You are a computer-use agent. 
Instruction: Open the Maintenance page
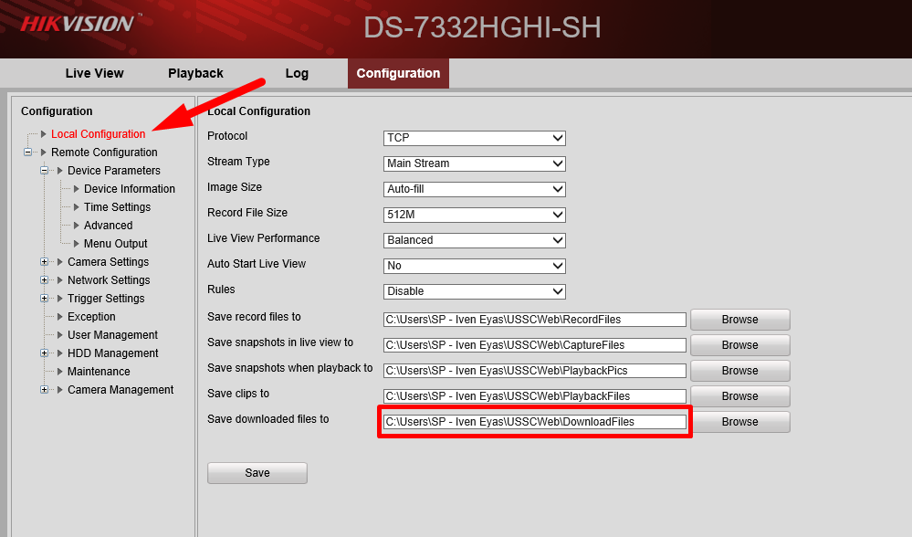click(99, 372)
